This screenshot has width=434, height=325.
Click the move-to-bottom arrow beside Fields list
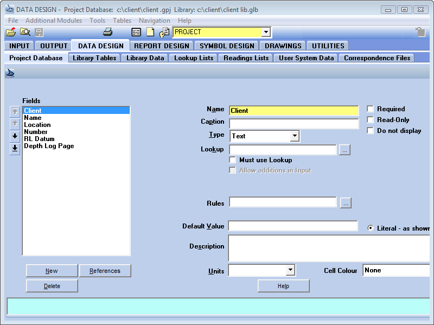[15, 149]
